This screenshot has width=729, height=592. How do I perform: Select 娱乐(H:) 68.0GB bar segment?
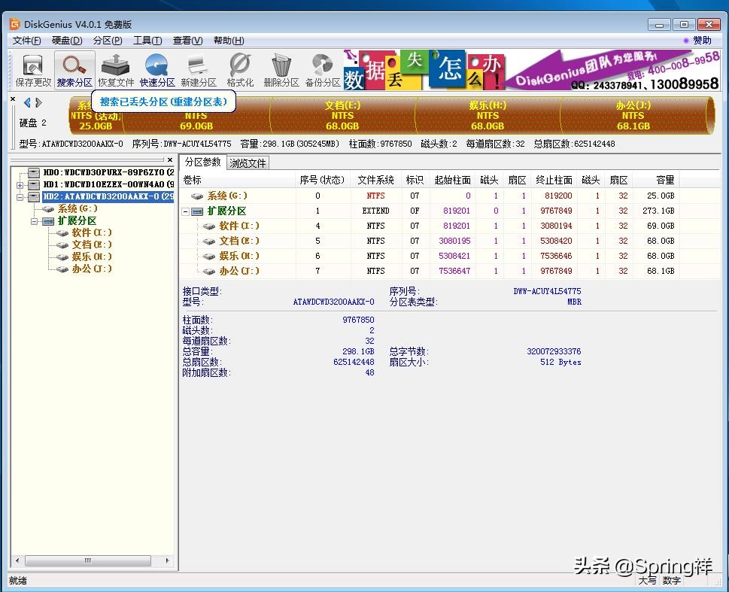click(488, 115)
